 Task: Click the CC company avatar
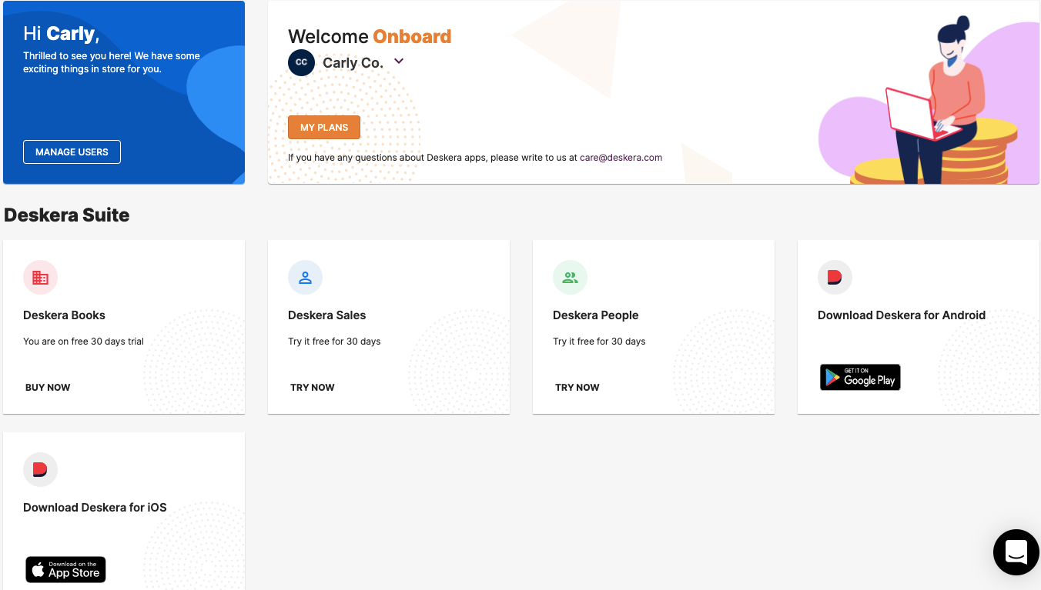pyautogui.click(x=301, y=63)
